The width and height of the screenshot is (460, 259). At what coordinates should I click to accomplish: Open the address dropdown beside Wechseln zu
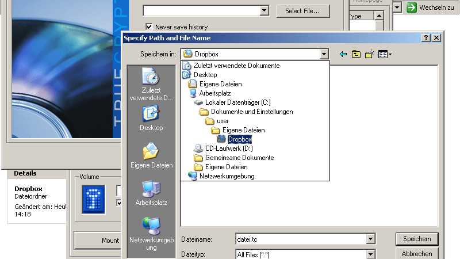(x=397, y=7)
